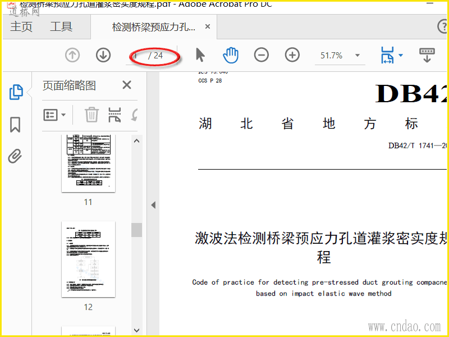This screenshot has height=337, width=449.
Task: Click the total page count / 24
Action: click(155, 56)
